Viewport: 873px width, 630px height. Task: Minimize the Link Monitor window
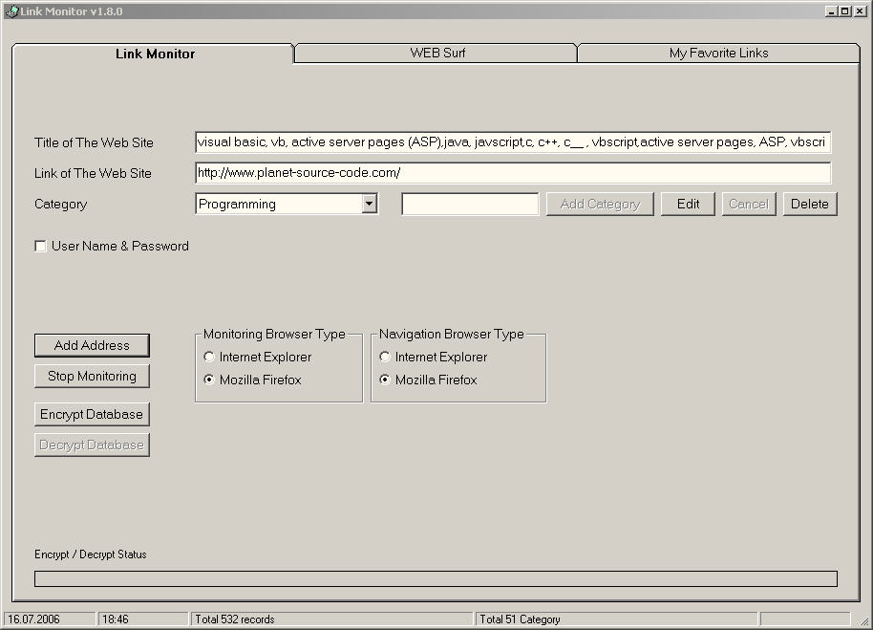(831, 11)
